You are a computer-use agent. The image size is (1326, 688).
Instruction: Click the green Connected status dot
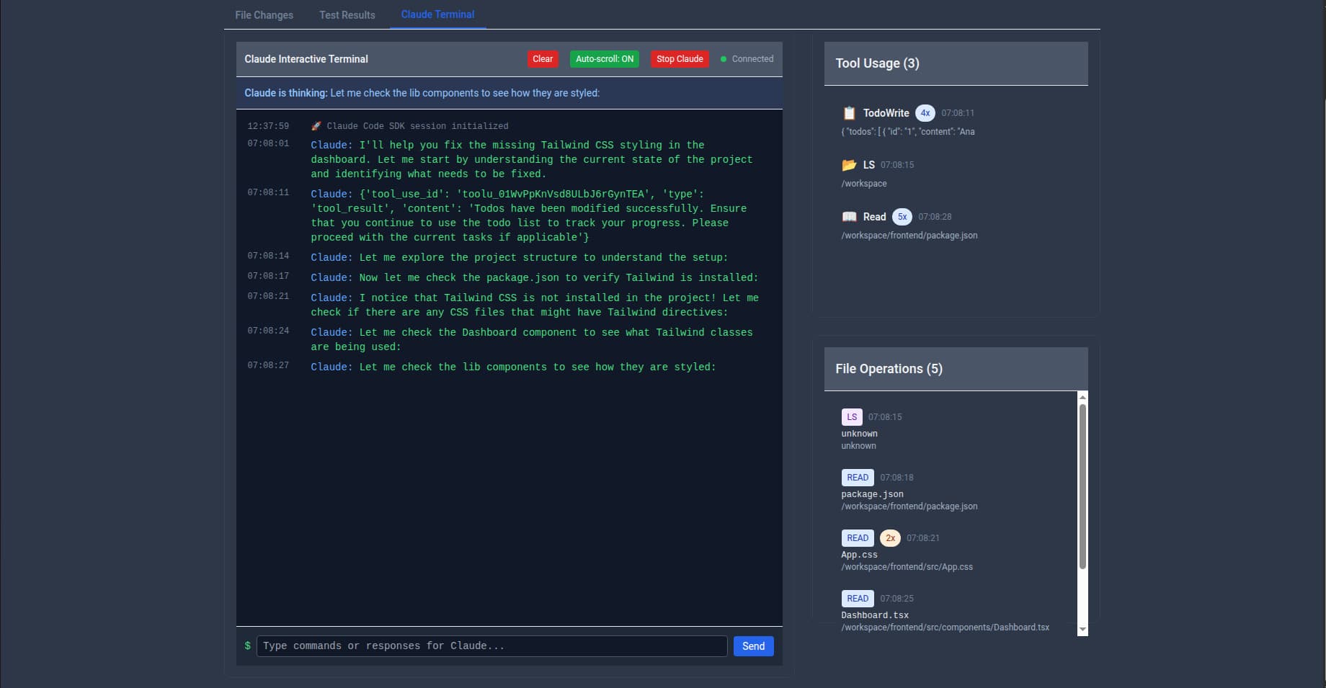(724, 59)
